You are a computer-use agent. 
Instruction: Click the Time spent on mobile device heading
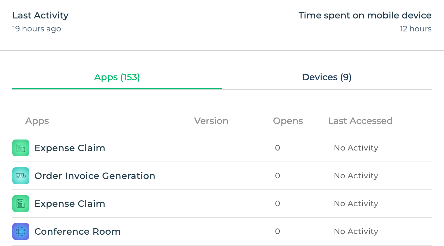tap(365, 16)
